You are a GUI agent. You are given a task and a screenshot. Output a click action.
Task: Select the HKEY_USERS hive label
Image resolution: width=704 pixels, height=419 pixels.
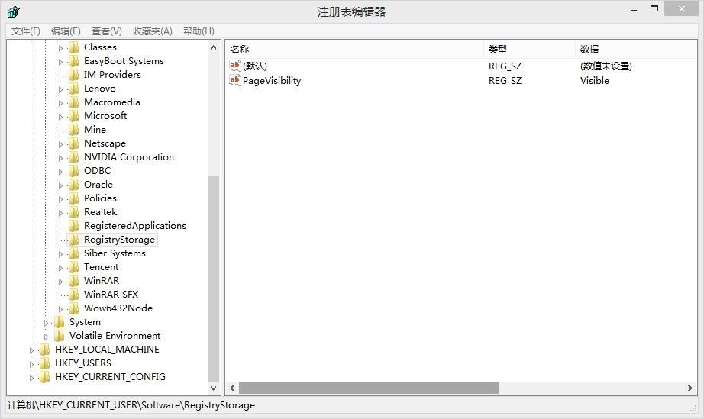pos(83,363)
